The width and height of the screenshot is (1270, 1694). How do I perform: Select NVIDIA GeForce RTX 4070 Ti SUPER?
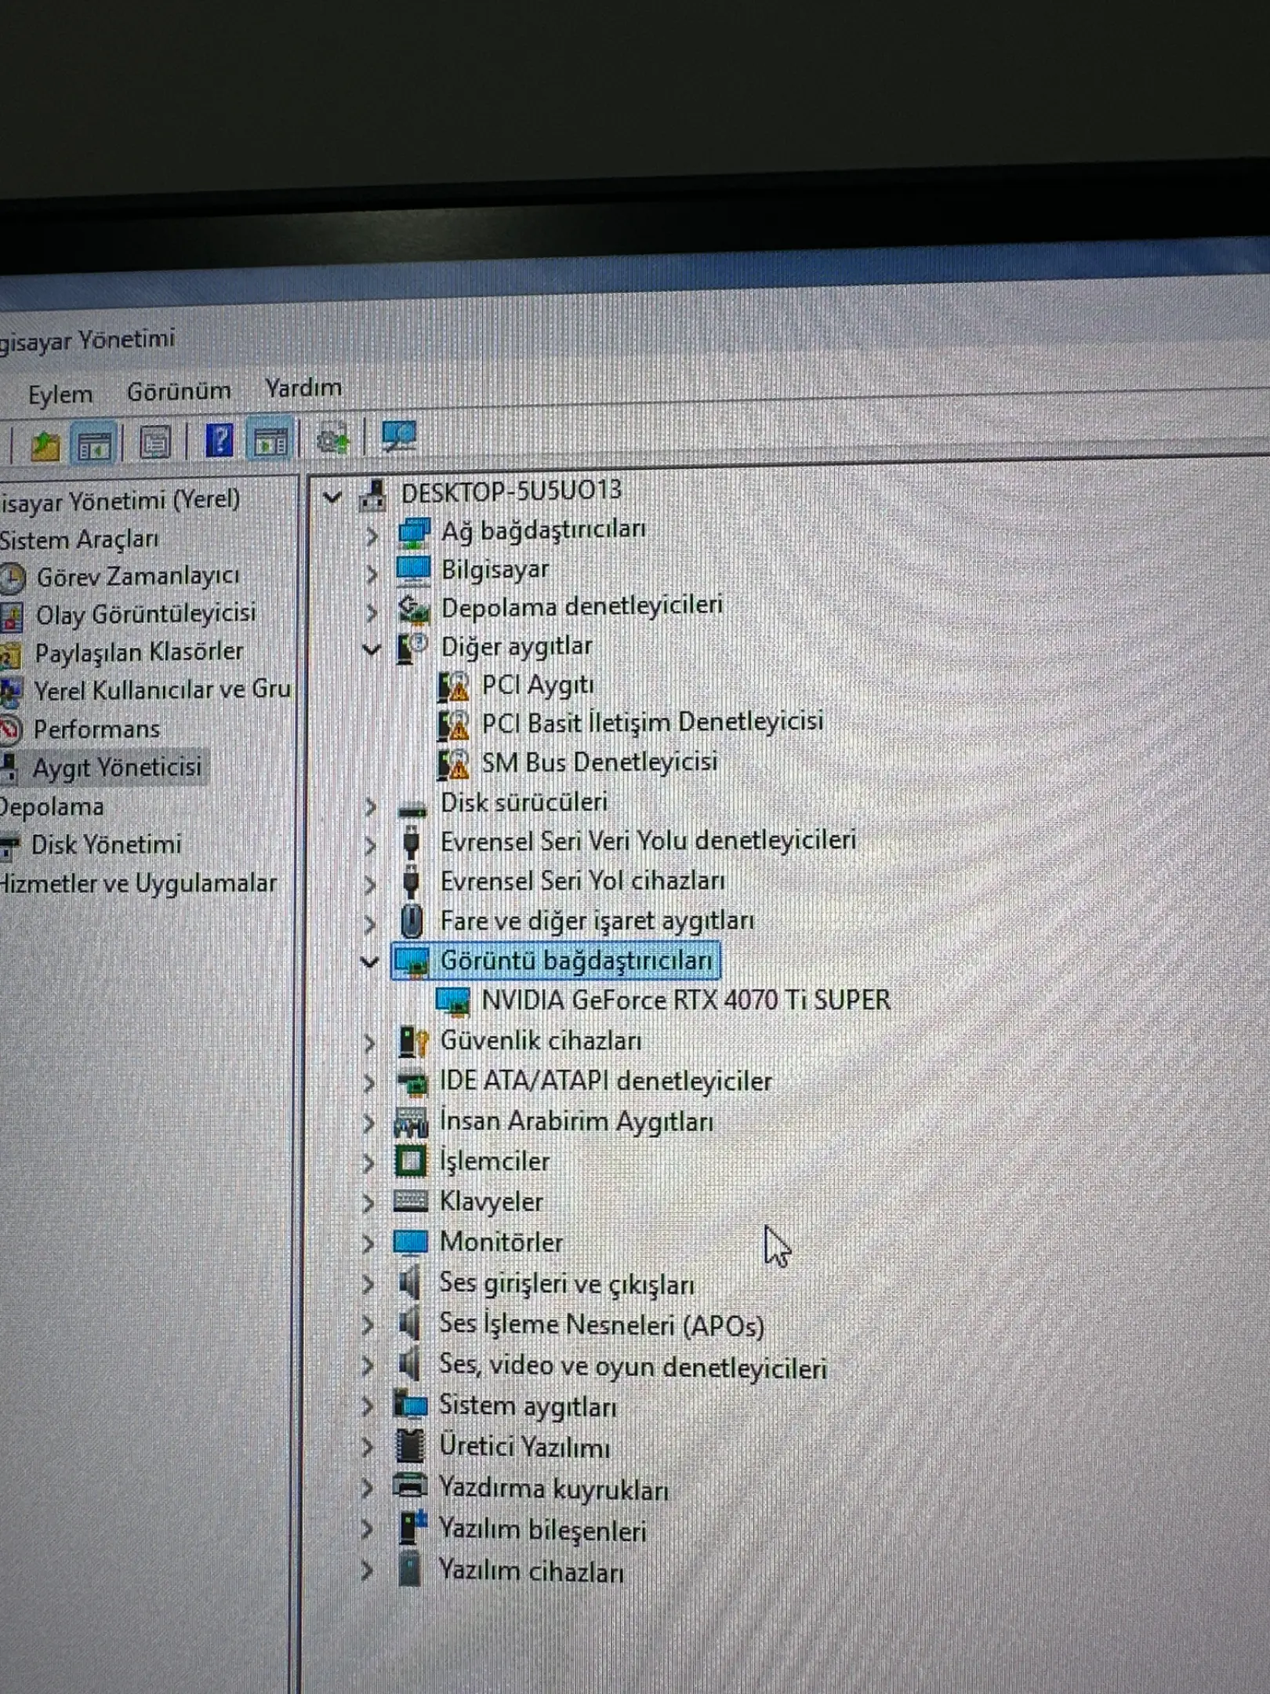coord(686,1001)
